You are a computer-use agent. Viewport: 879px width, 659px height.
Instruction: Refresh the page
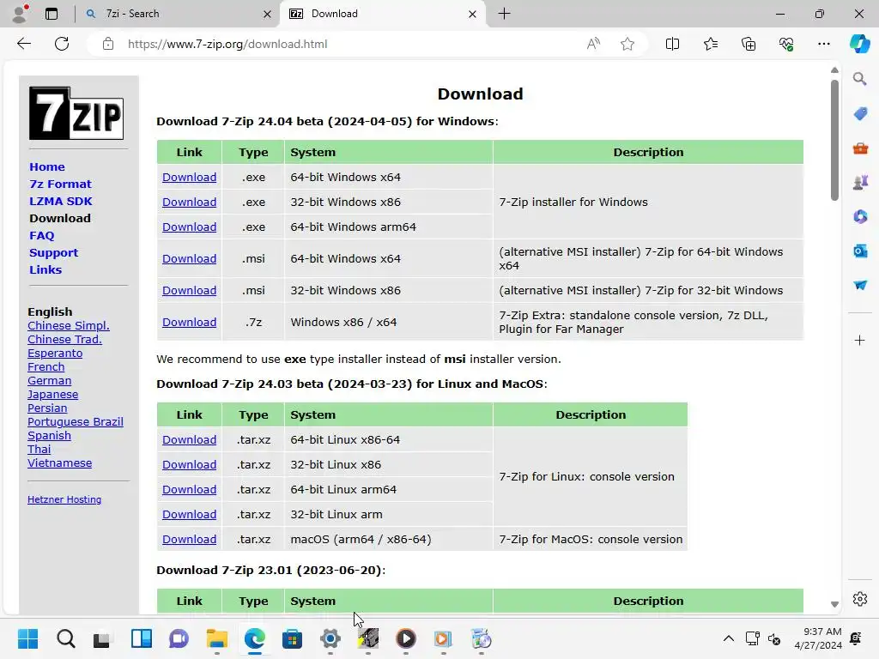[x=62, y=44]
